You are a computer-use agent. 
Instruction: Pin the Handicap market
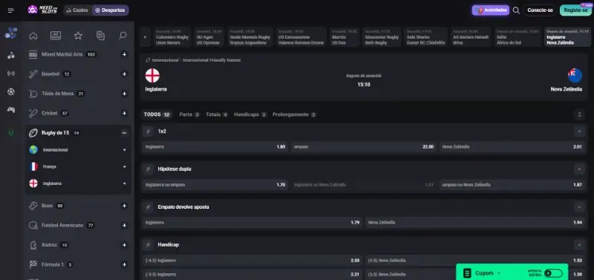pyautogui.click(x=148, y=245)
